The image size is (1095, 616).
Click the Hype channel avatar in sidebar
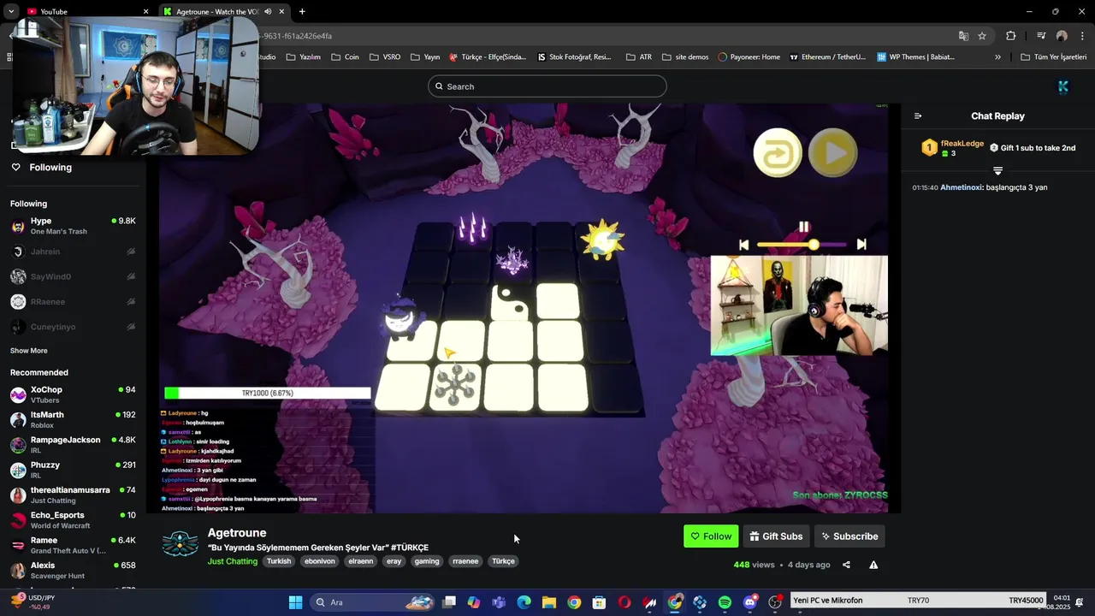click(18, 227)
